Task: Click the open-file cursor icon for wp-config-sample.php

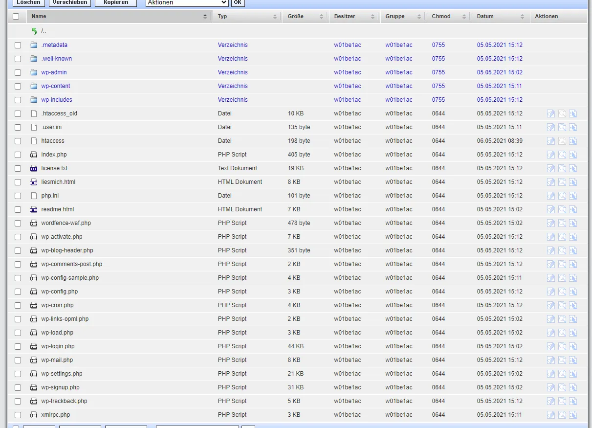Action: [573, 278]
